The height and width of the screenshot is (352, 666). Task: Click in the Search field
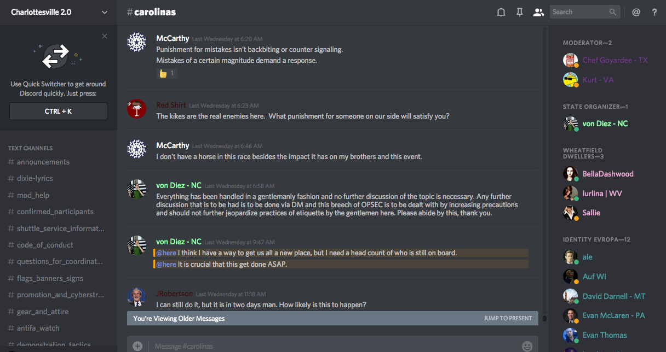579,12
